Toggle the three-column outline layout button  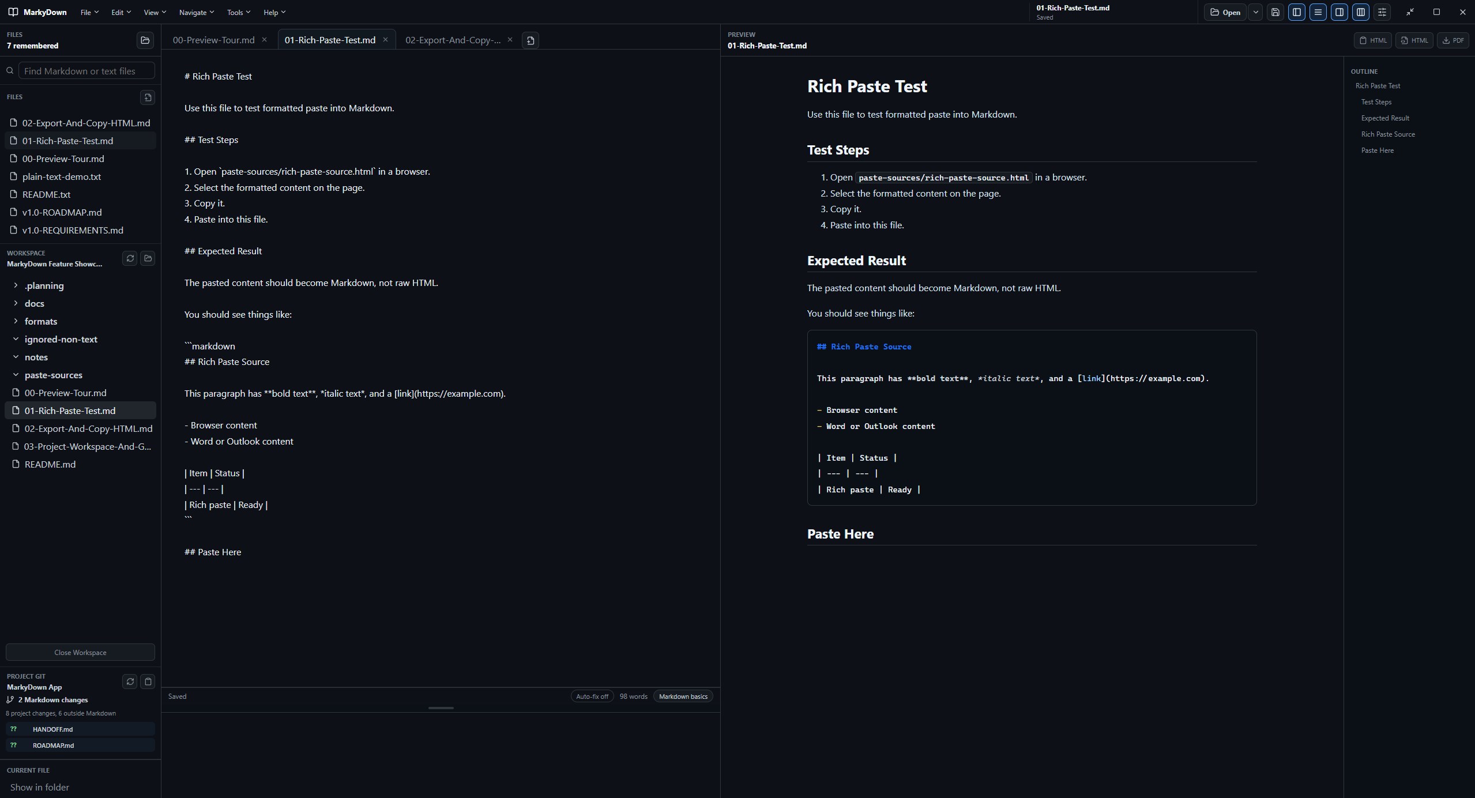coord(1361,12)
